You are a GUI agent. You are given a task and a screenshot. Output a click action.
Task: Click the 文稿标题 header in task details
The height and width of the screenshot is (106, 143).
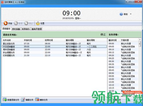coord(125,40)
